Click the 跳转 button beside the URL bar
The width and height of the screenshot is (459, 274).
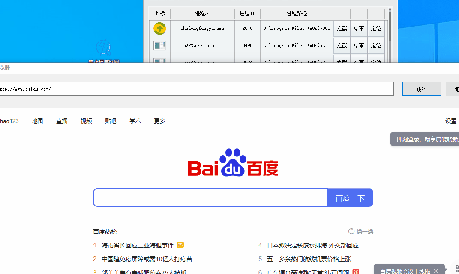[422, 89]
